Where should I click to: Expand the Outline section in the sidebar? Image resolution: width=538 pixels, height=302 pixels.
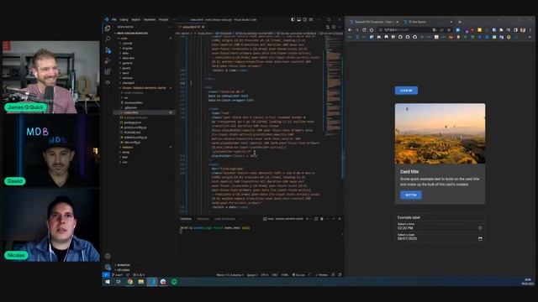click(x=124, y=265)
